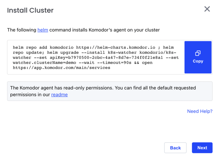This screenshot has height=157, width=220.
Task: Click the Install Cluster heading
Action: (x=30, y=10)
